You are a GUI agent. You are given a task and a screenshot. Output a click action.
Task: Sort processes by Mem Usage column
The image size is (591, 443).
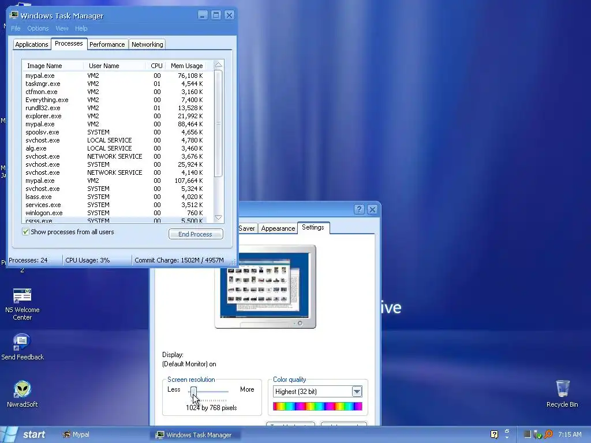(x=186, y=66)
